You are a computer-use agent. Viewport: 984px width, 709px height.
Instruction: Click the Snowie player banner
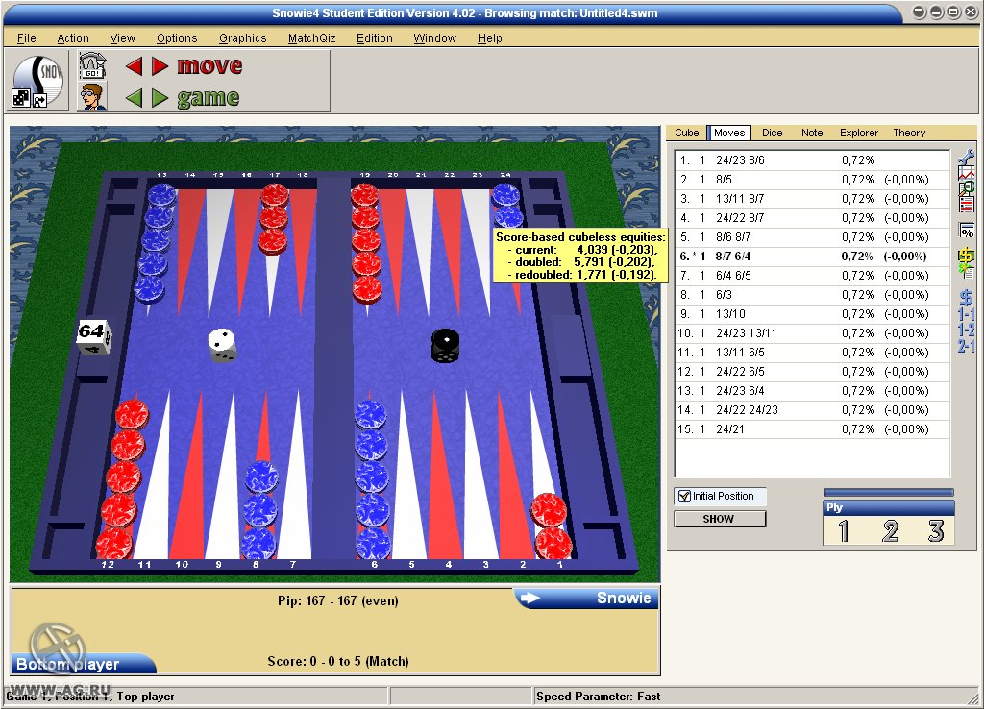(x=587, y=598)
